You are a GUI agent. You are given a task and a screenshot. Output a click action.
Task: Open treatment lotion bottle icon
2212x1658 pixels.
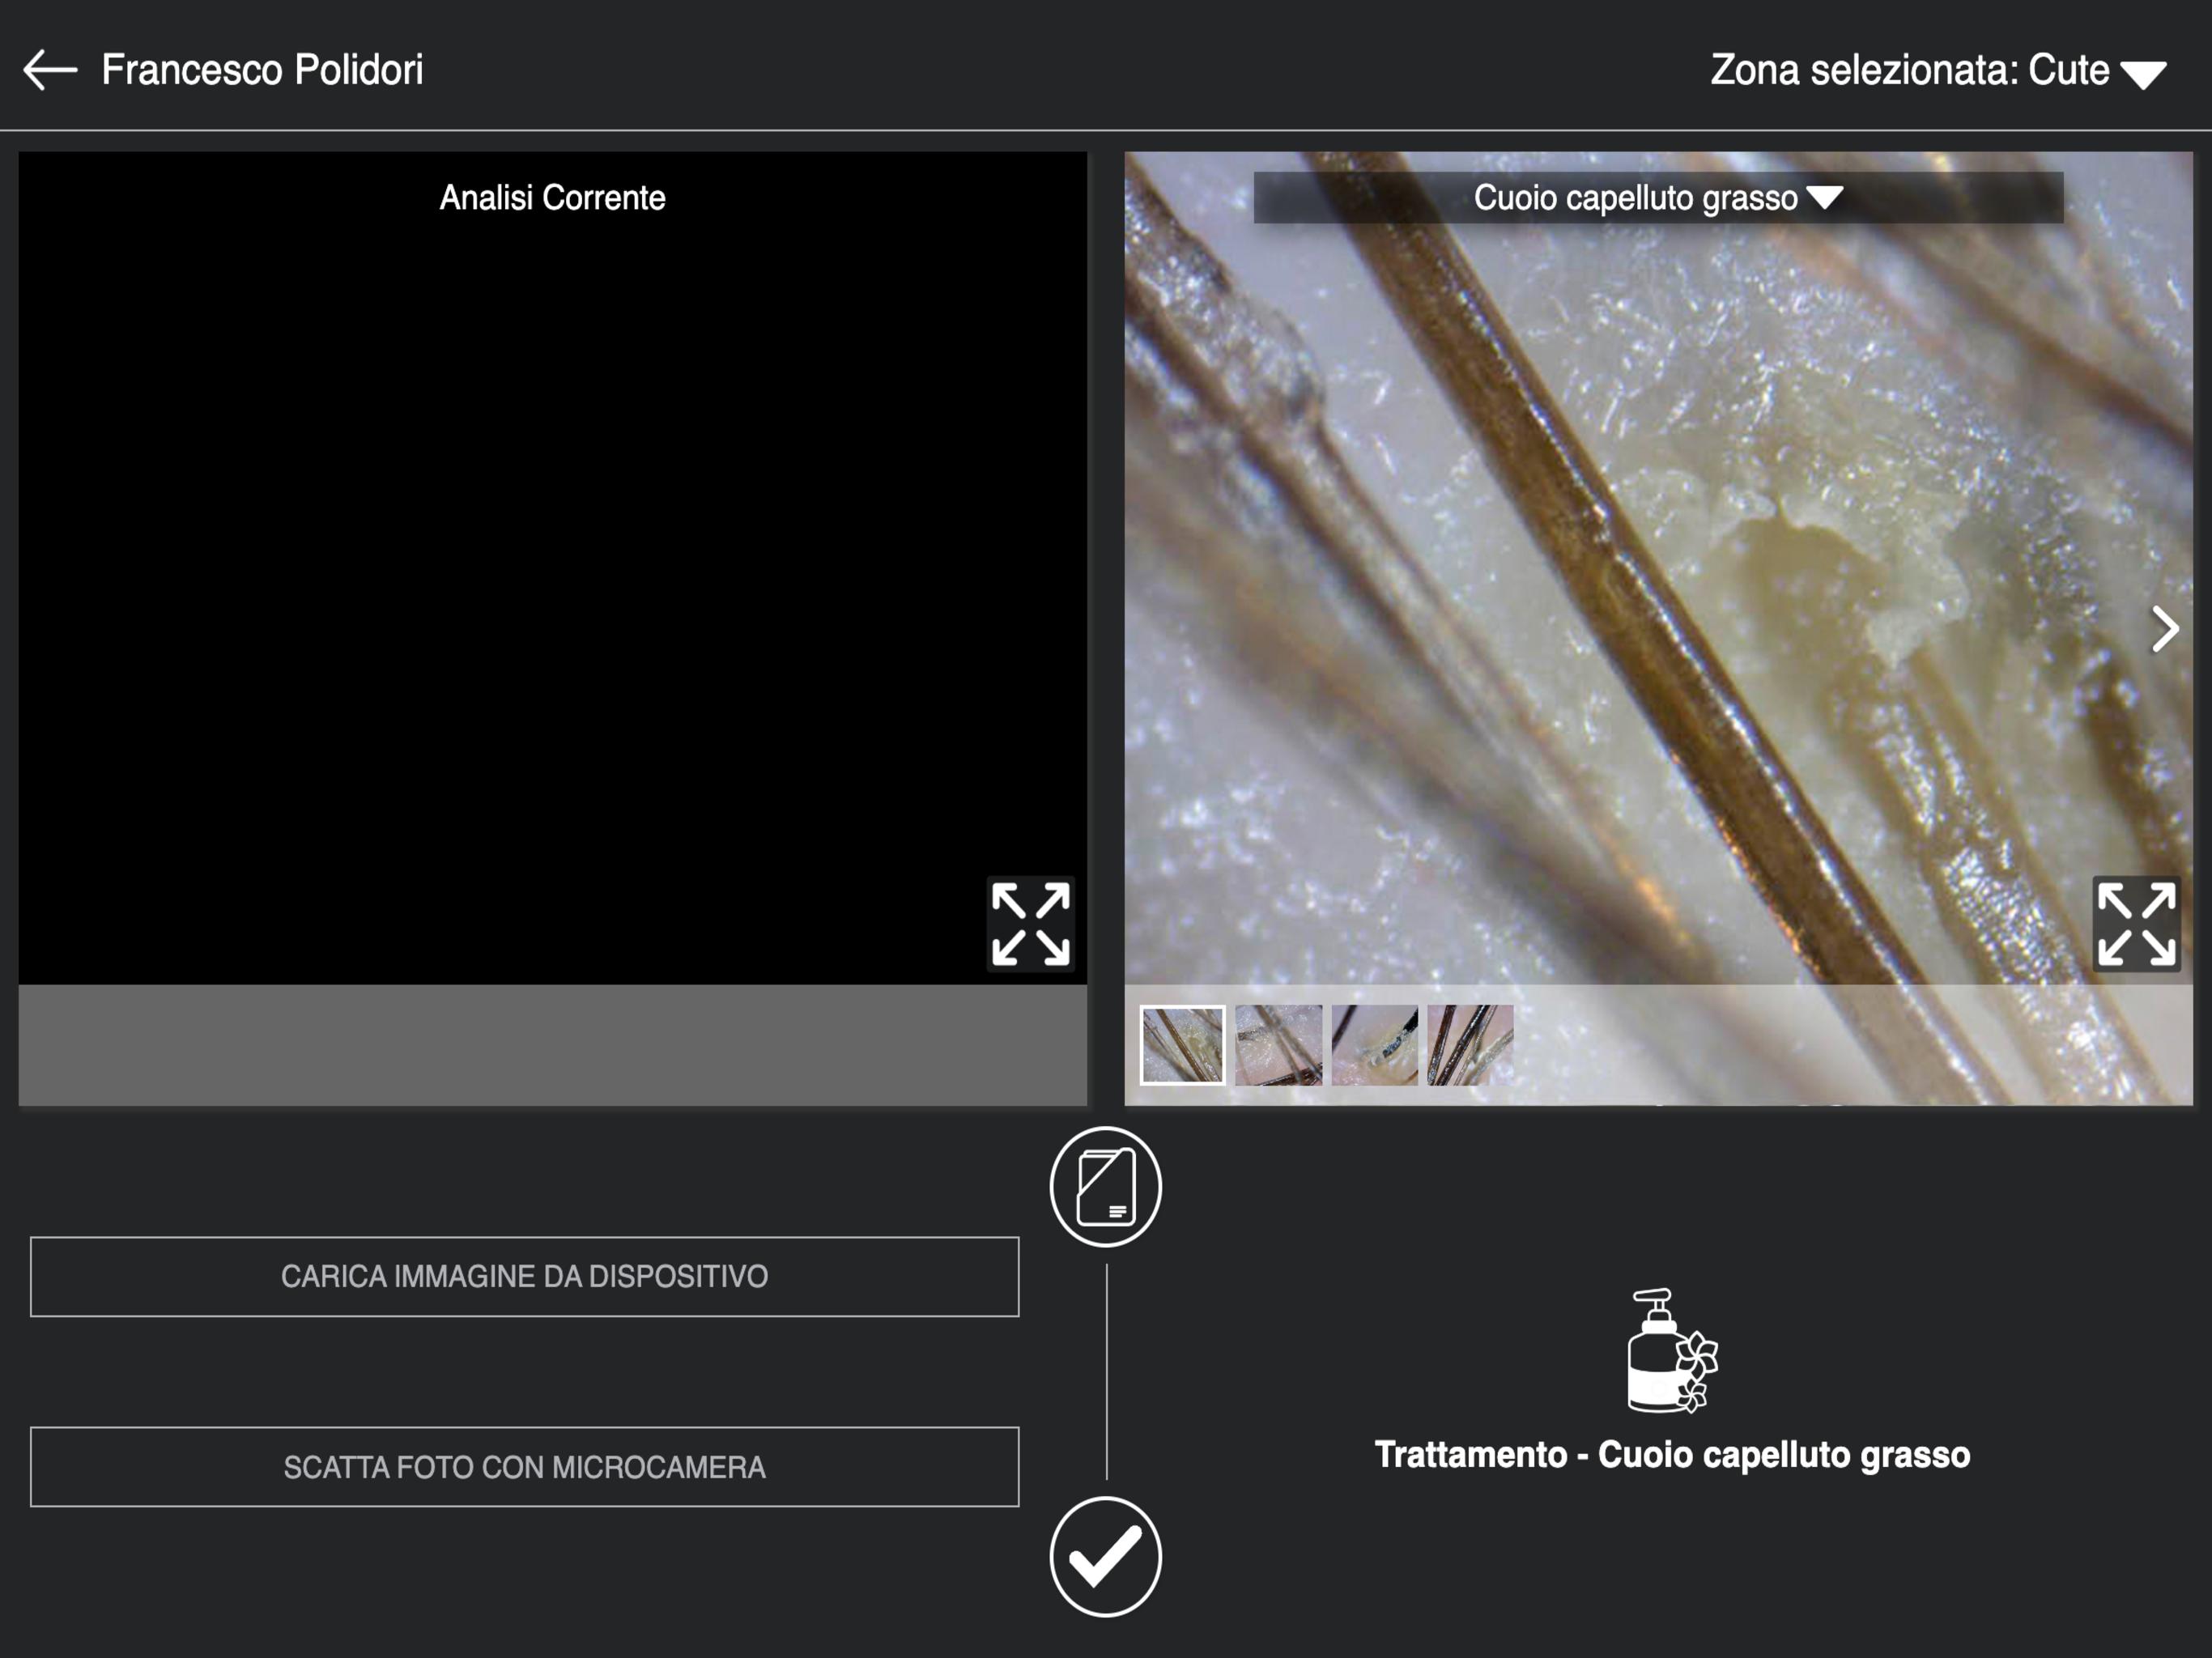(1671, 1351)
